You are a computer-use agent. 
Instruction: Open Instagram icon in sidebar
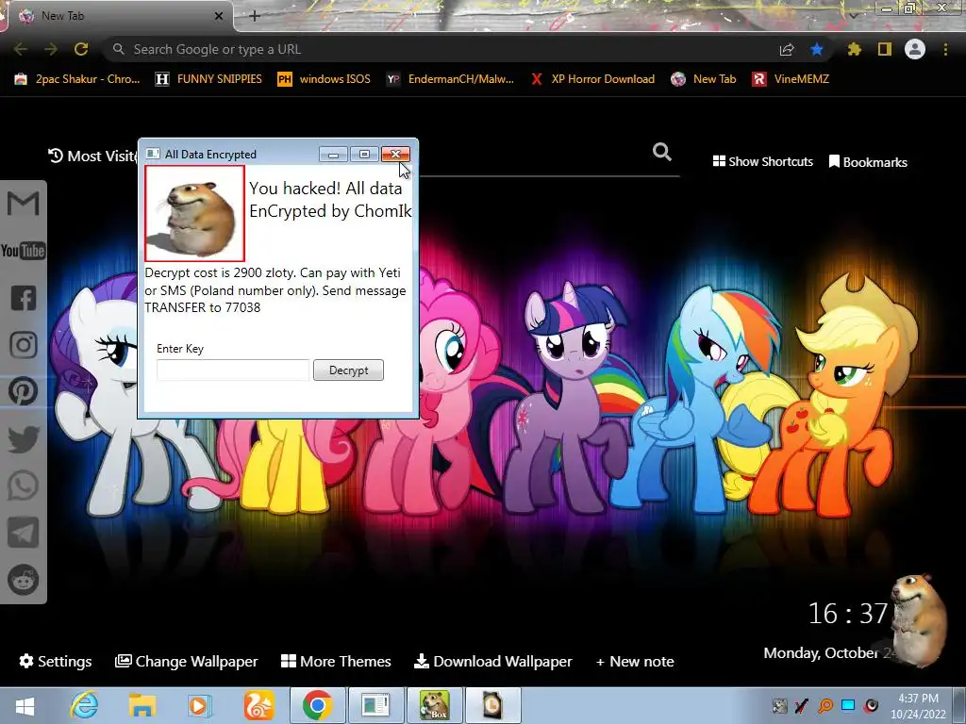24,345
